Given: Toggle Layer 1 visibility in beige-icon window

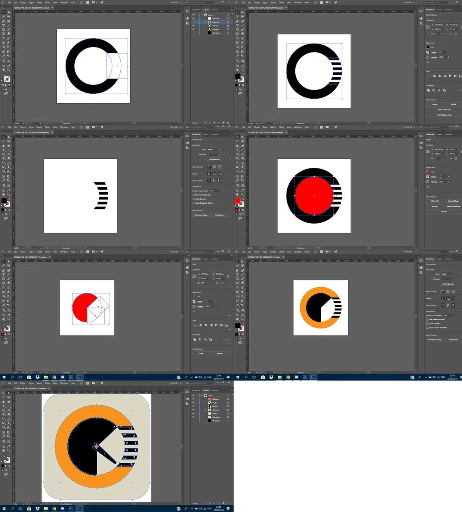Looking at the screenshot, I should (x=193, y=396).
